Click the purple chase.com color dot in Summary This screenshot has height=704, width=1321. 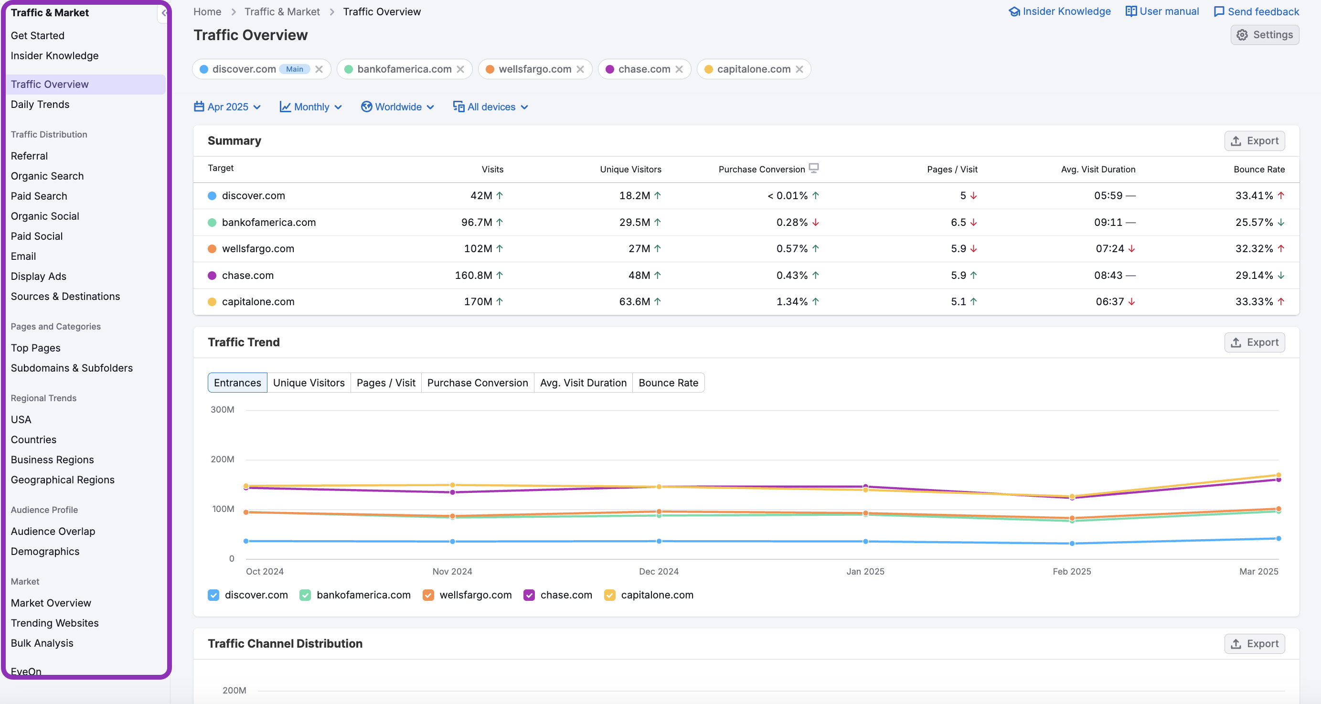tap(212, 276)
